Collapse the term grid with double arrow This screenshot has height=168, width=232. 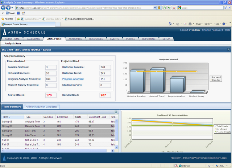pos(116,112)
